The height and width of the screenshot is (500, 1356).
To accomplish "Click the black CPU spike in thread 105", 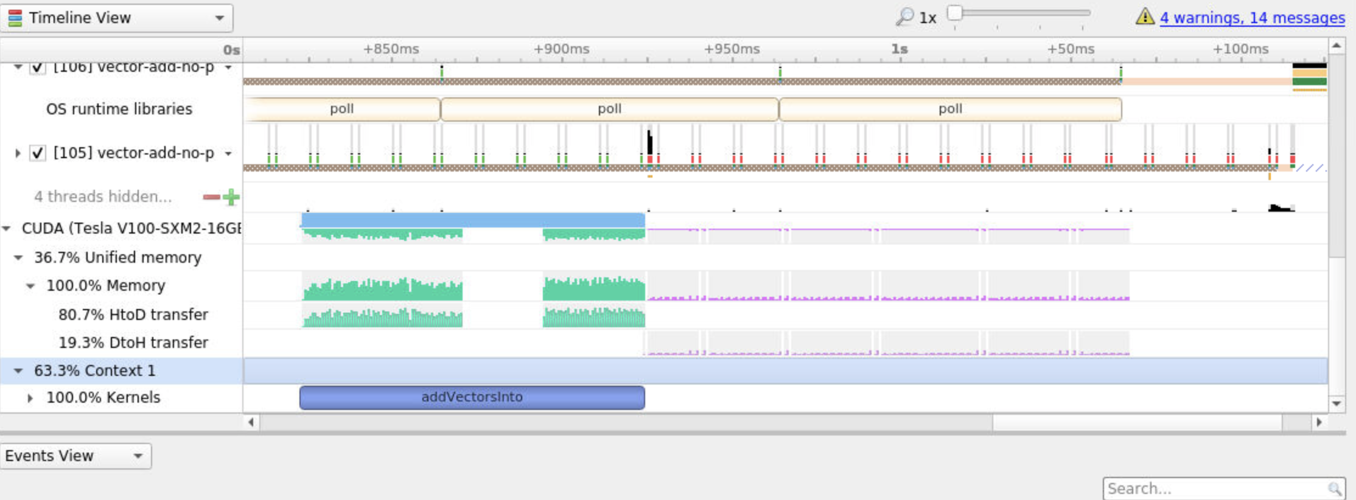I will 649,142.
